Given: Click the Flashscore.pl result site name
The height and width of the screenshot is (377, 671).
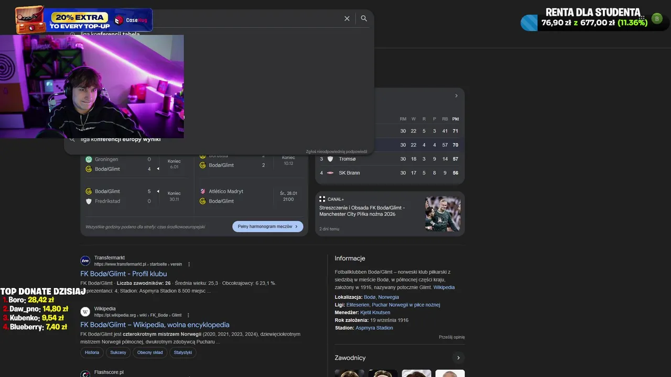Looking at the screenshot, I should tap(109, 372).
